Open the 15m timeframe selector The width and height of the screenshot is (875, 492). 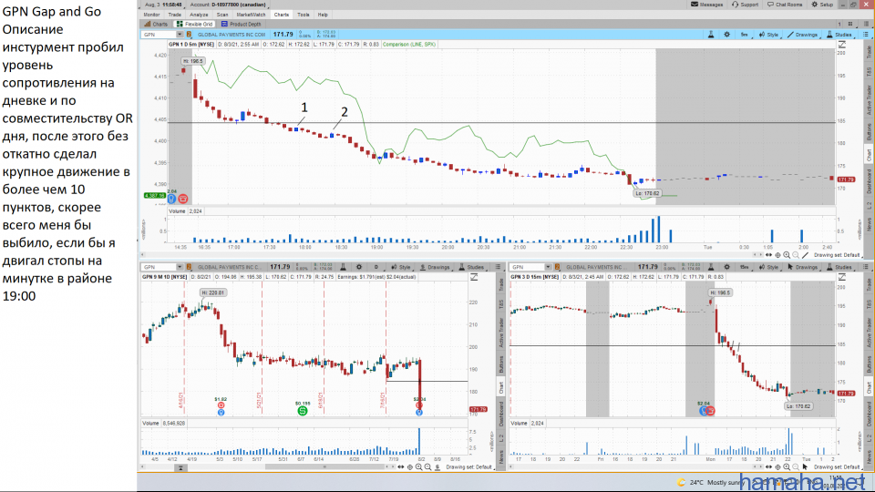(744, 267)
